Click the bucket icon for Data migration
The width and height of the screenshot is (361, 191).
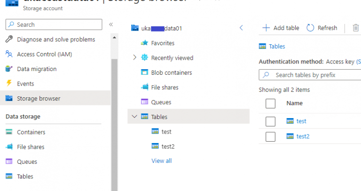[9, 69]
